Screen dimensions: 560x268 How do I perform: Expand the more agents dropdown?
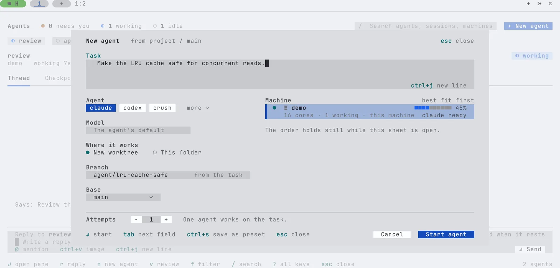(198, 108)
